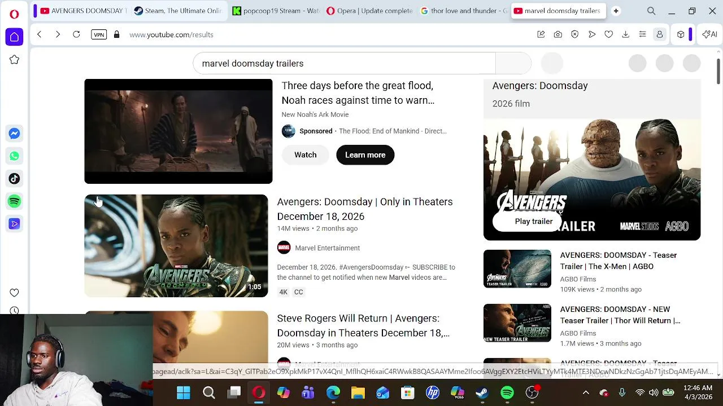This screenshot has height=406, width=723.
Task: Switch to thor love and thunder tab
Action: click(x=464, y=11)
